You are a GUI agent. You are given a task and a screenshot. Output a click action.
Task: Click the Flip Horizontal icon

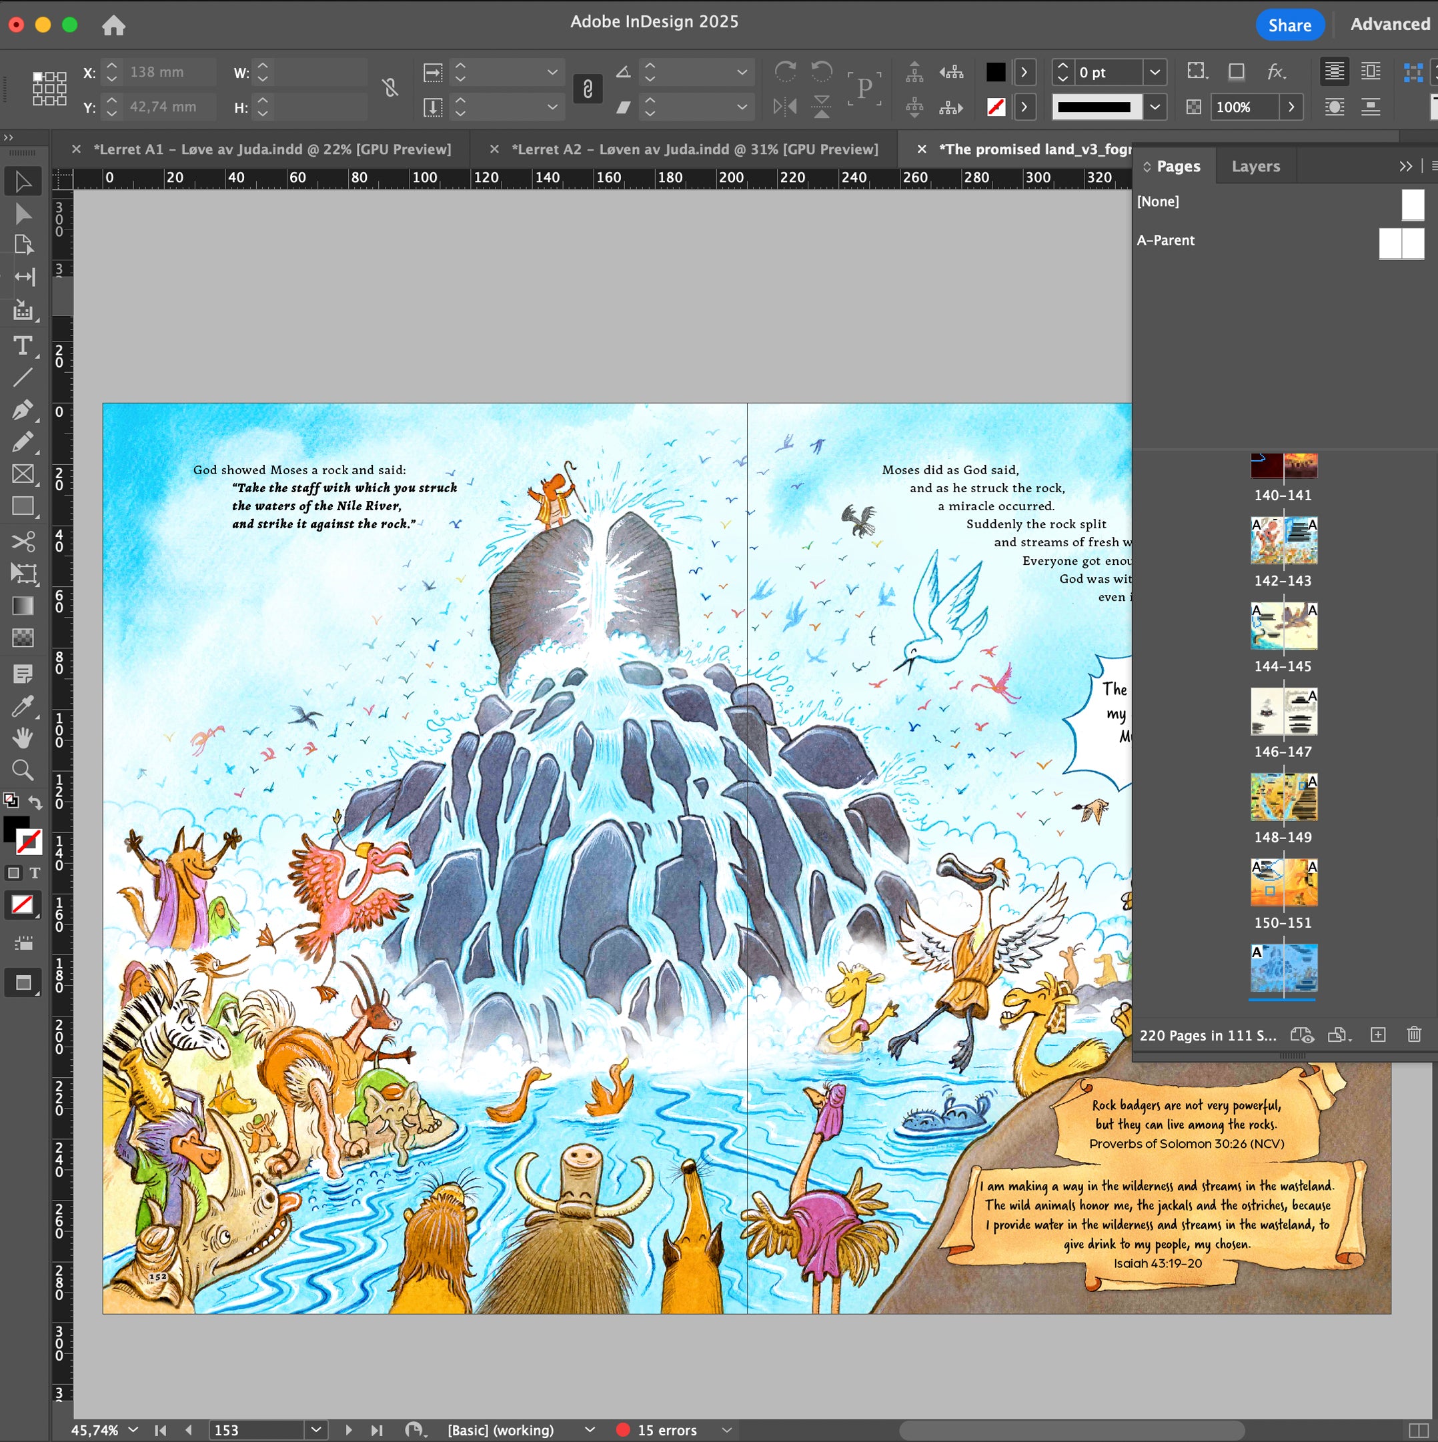coord(785,107)
